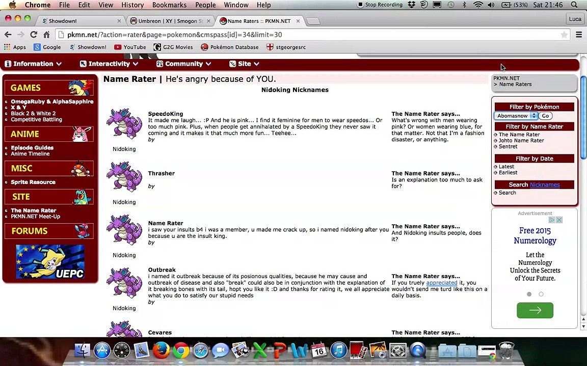Open the People menu
This screenshot has height=366, width=587.
[x=205, y=5]
